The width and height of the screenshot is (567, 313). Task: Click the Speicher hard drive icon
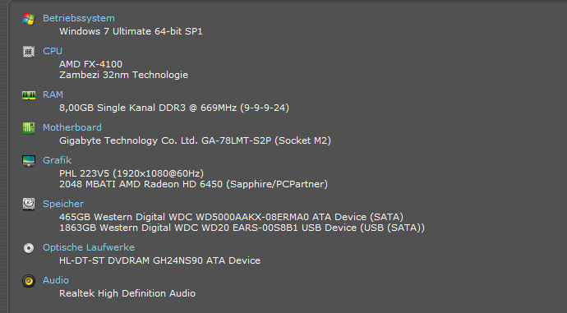29,205
